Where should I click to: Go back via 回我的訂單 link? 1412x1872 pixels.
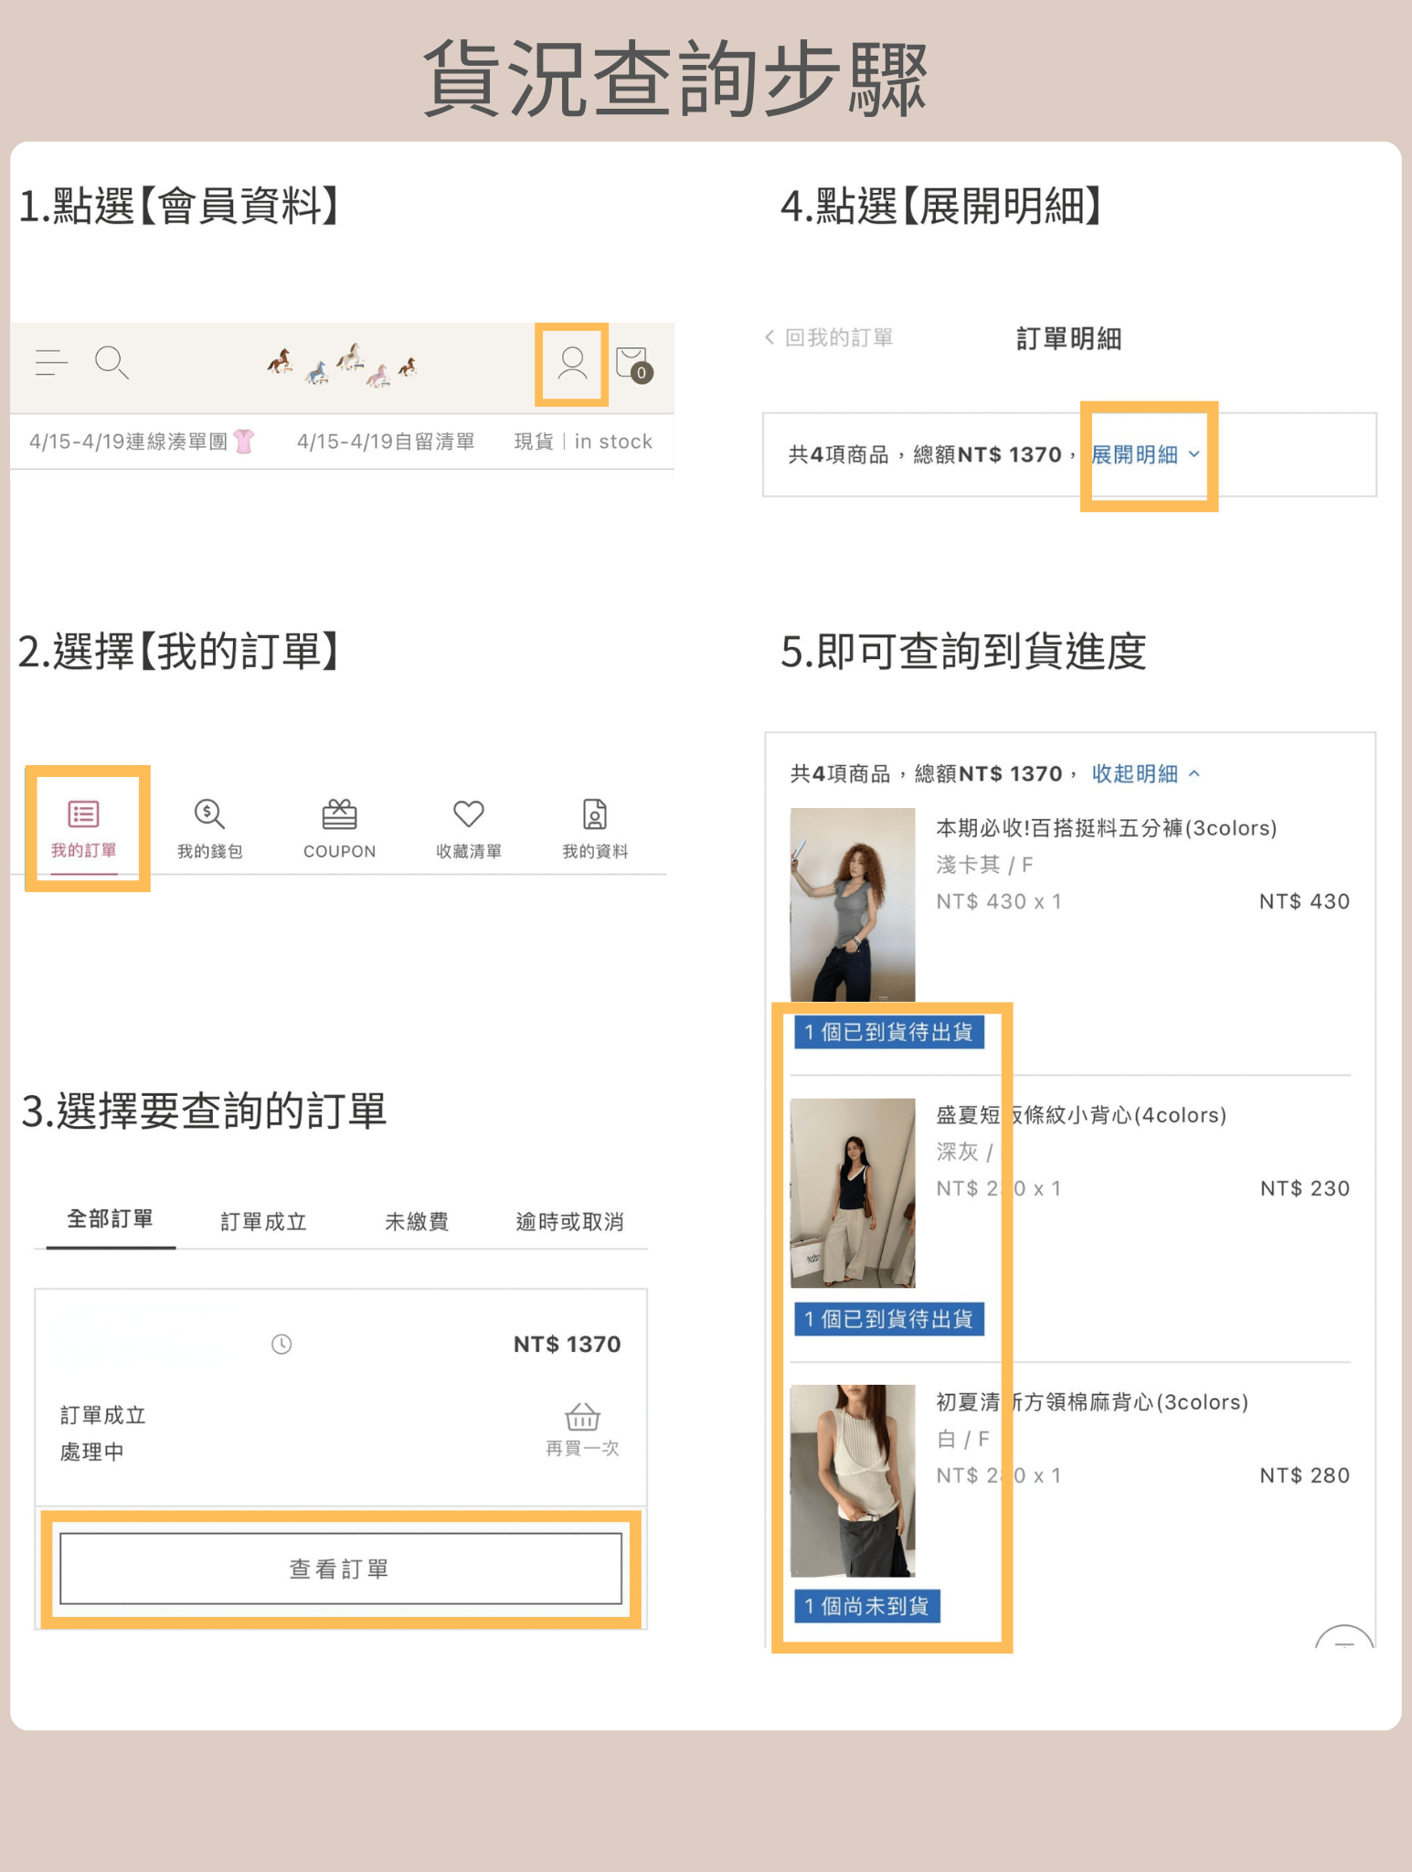(830, 338)
